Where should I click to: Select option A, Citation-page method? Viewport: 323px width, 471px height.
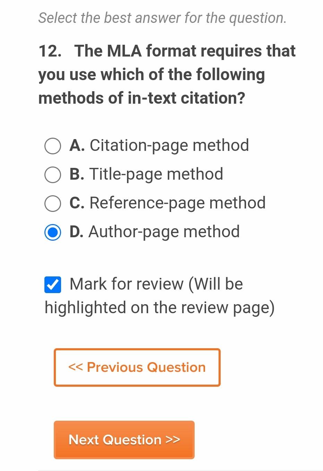click(x=52, y=146)
